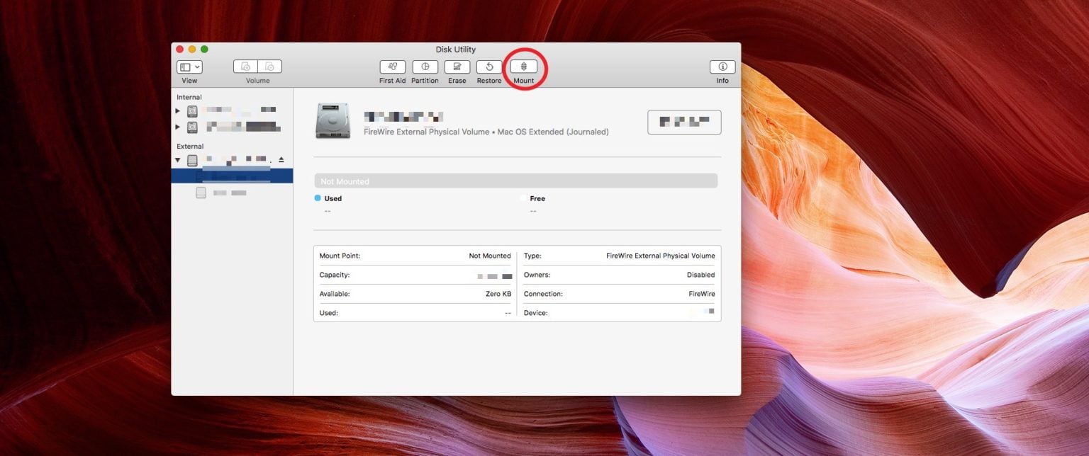This screenshot has width=1089, height=456.
Task: Click the Remove Volume button
Action: (x=269, y=67)
